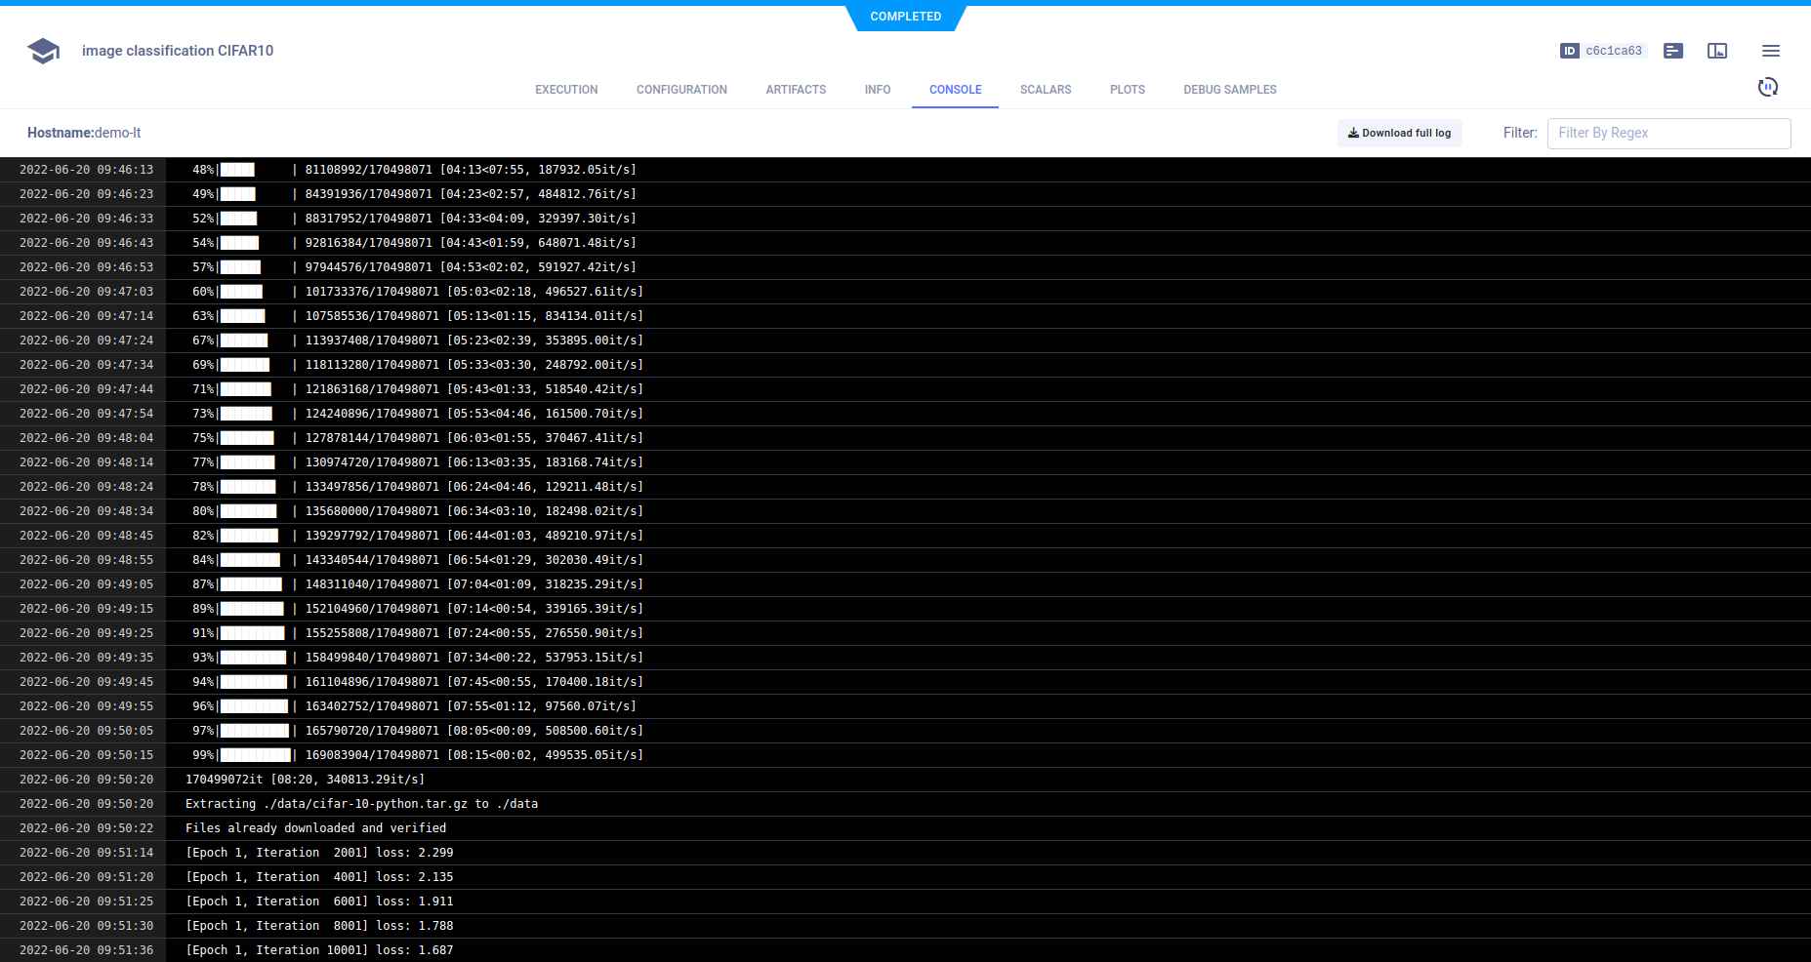Switch to the EXECUTION tab
The width and height of the screenshot is (1811, 962).
point(566,90)
